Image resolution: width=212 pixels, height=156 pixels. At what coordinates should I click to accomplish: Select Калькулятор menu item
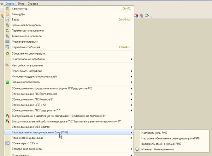pos(69,8)
